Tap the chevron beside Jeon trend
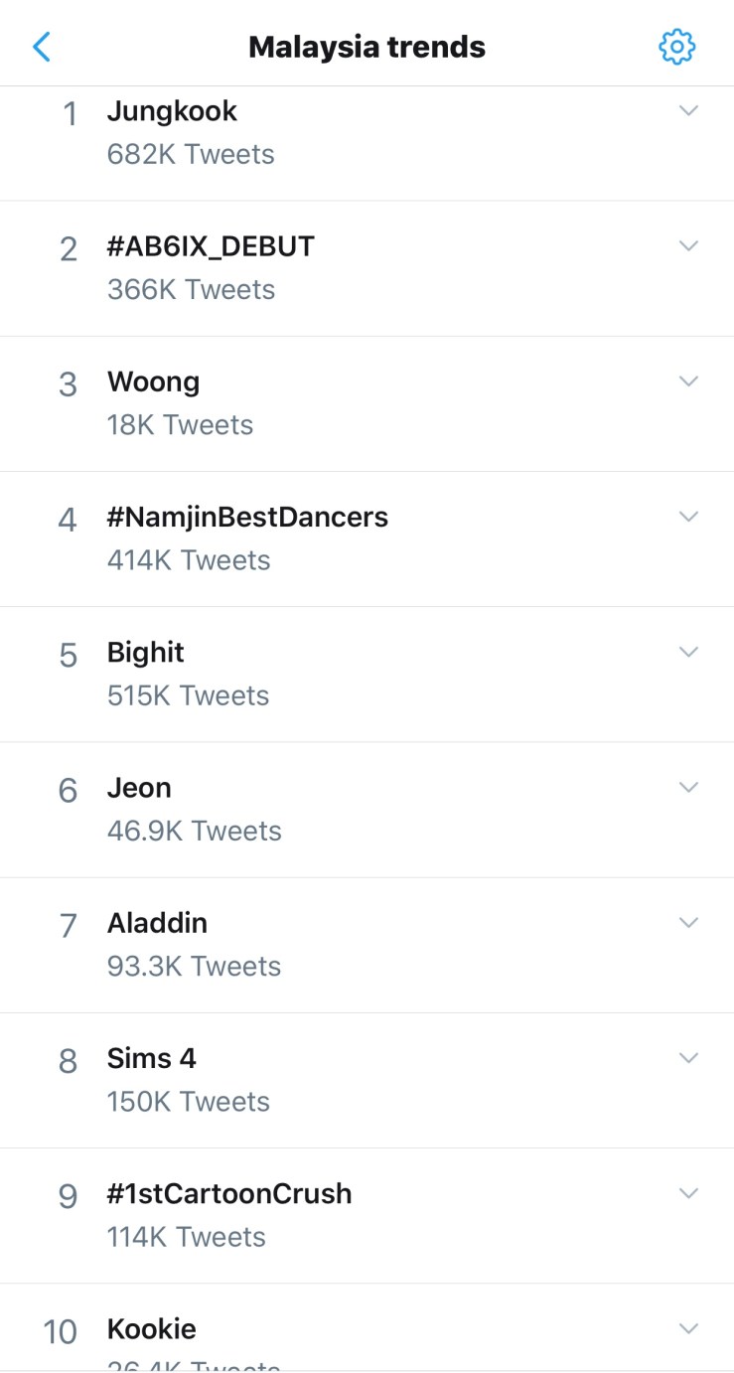 [x=688, y=787]
